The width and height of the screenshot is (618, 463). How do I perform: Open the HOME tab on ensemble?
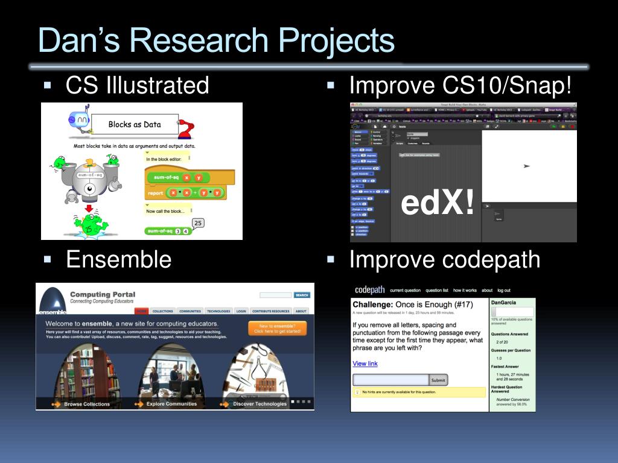(141, 311)
